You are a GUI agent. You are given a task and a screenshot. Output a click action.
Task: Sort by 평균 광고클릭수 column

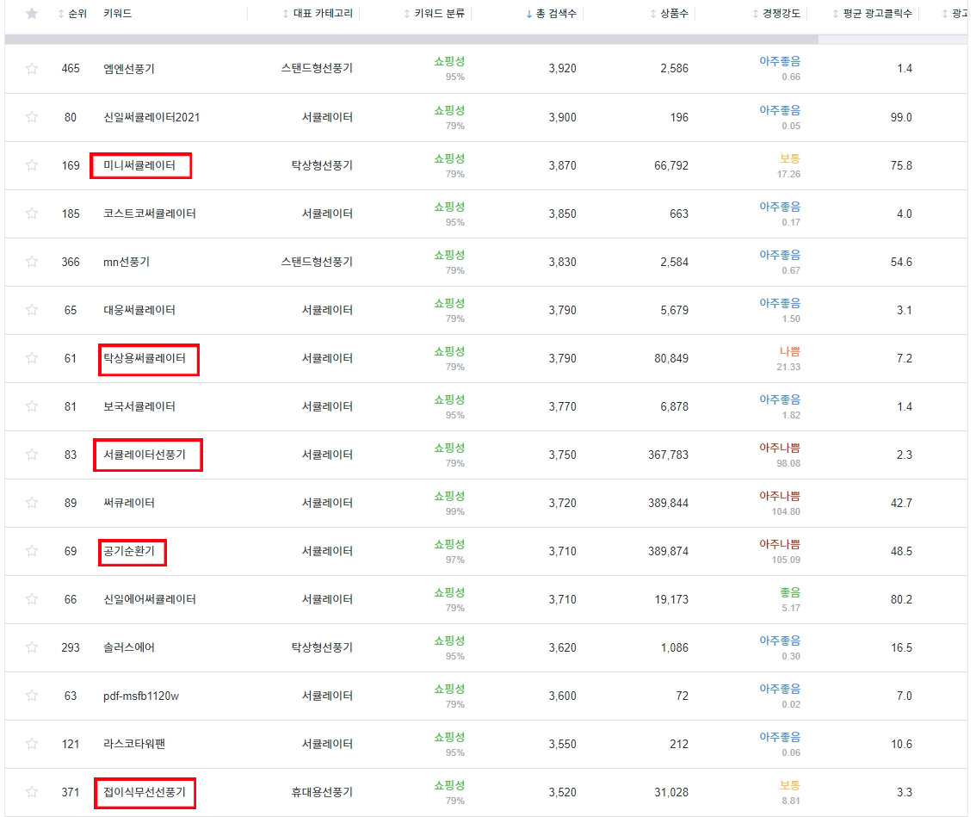872,14
